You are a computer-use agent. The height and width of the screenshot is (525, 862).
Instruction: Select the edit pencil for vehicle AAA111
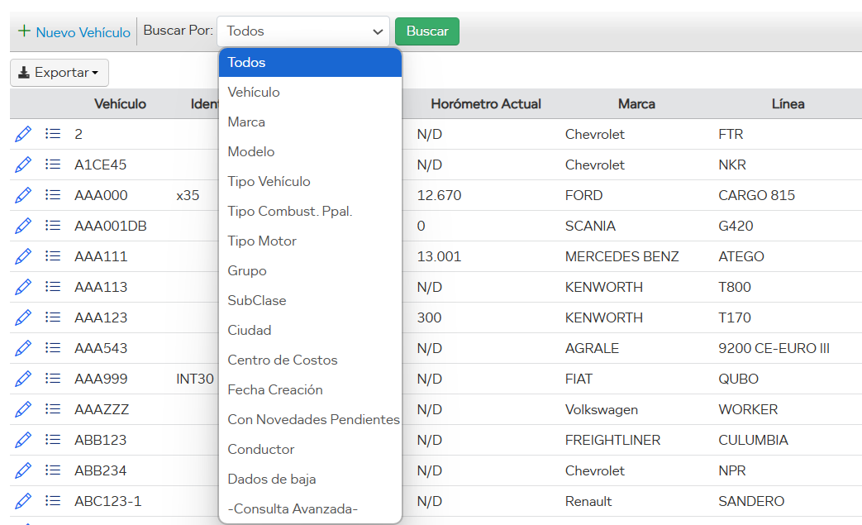point(22,256)
